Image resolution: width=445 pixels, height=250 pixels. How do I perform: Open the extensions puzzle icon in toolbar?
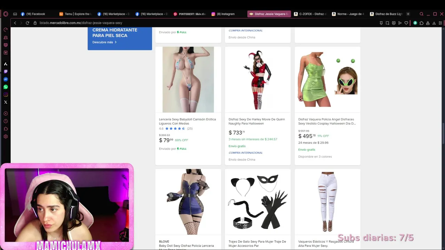click(x=421, y=23)
